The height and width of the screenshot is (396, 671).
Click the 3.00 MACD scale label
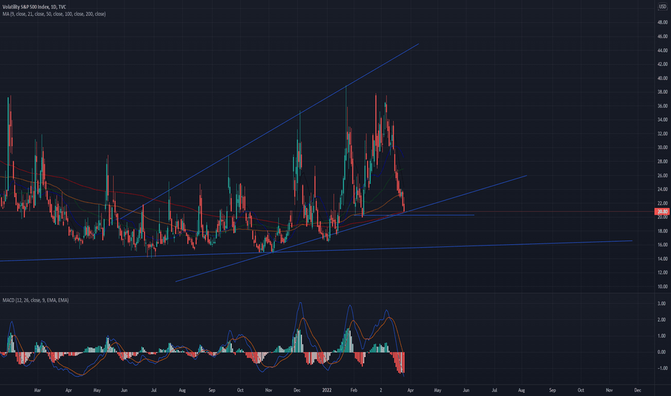[x=662, y=304]
